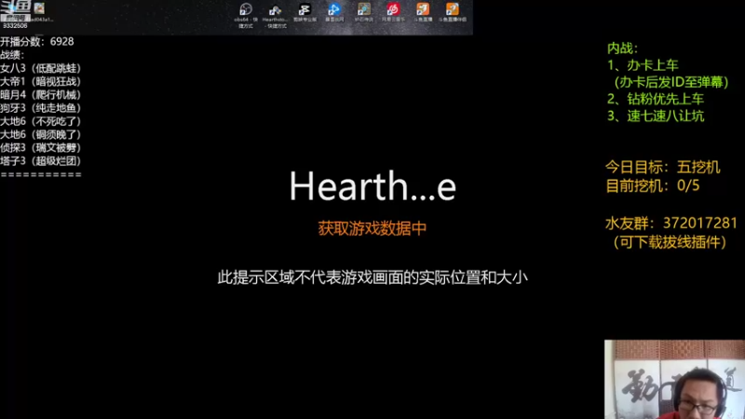Click the "Hearth...e" capture title text
The width and height of the screenshot is (745, 419).
(x=372, y=185)
